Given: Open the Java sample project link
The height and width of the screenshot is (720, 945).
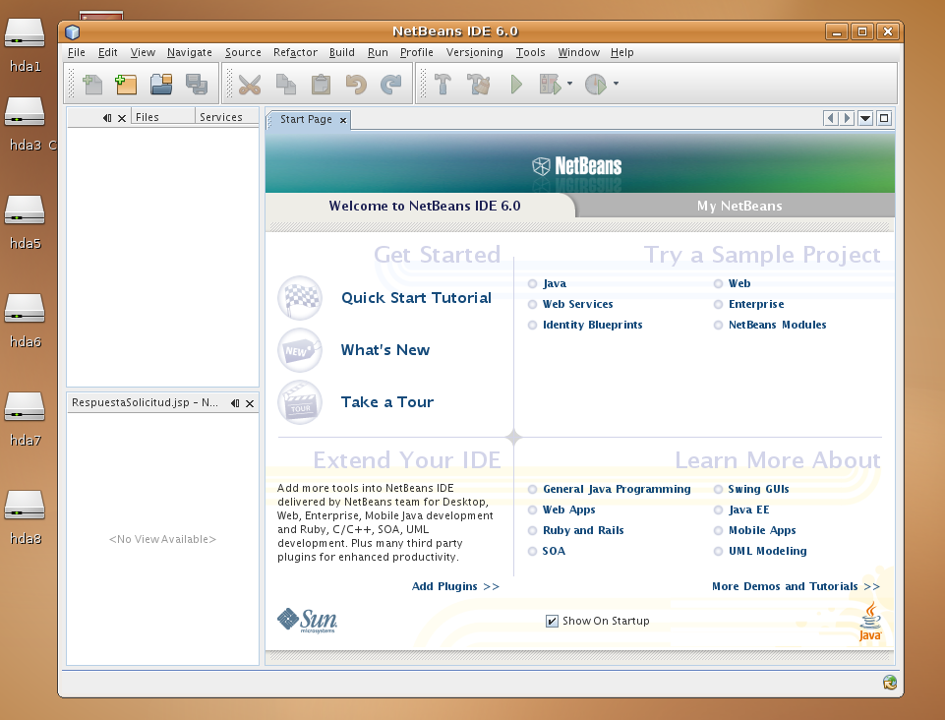Looking at the screenshot, I should point(555,283).
